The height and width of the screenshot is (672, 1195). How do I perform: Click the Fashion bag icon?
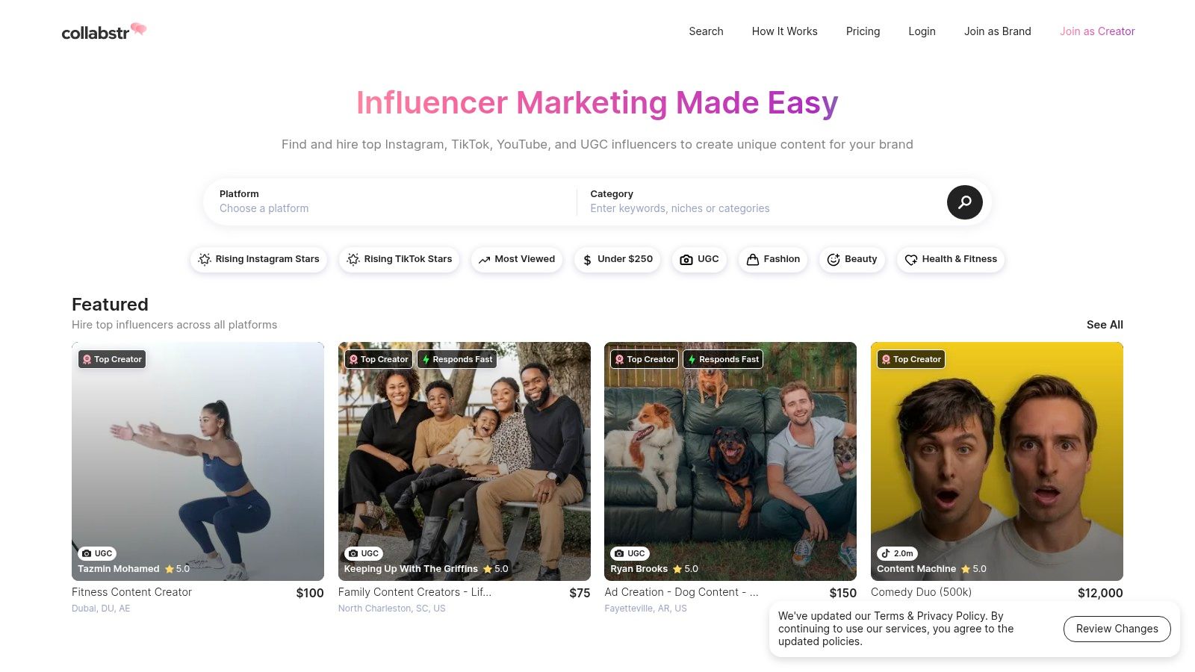tap(752, 260)
